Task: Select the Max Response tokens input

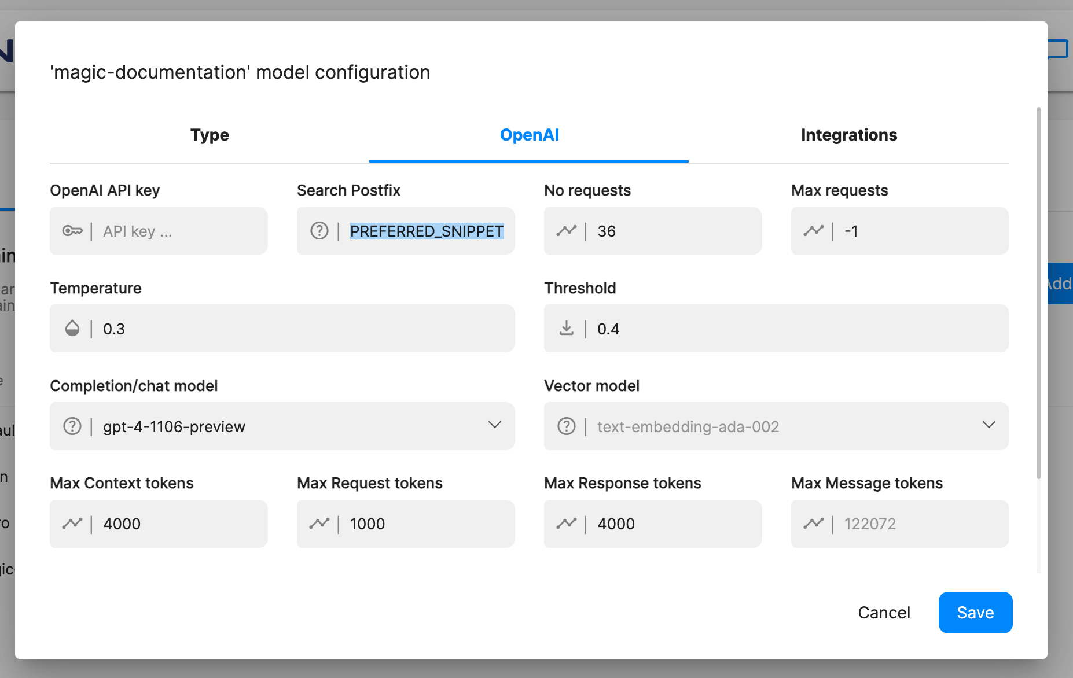Action: point(671,524)
